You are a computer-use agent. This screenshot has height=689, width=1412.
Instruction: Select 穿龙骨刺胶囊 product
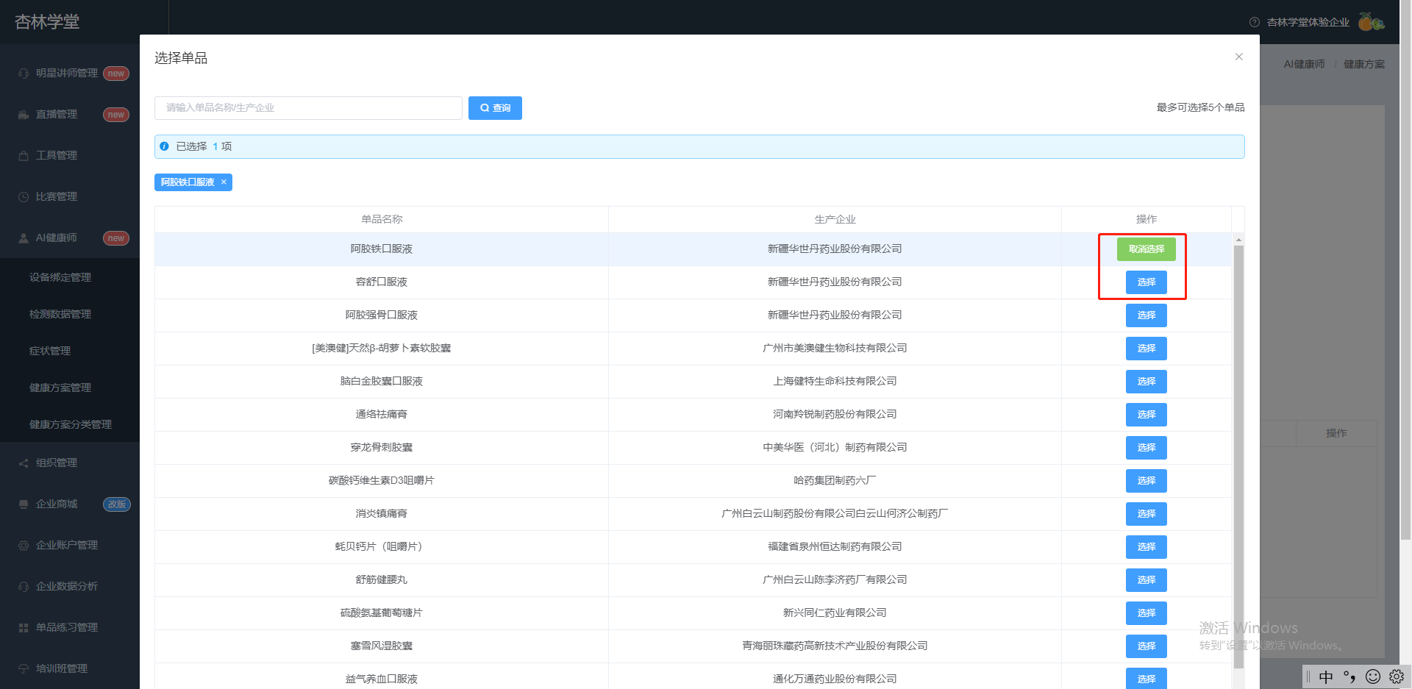click(x=1146, y=448)
